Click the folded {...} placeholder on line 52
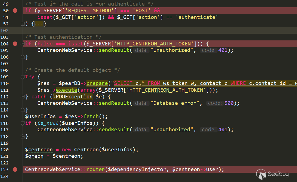 (39, 24)
